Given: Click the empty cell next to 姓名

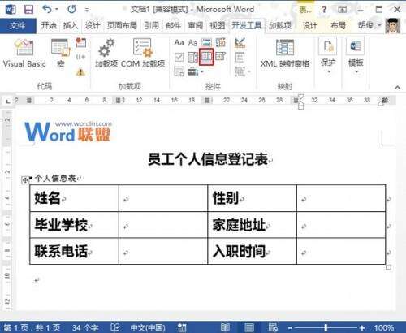Looking at the screenshot, I should [163, 198].
